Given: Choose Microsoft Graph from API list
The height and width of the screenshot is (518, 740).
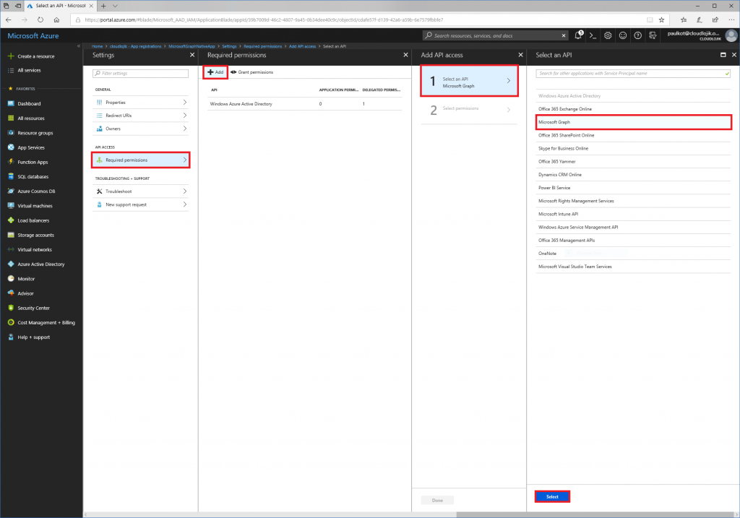Looking at the screenshot, I should (x=633, y=121).
